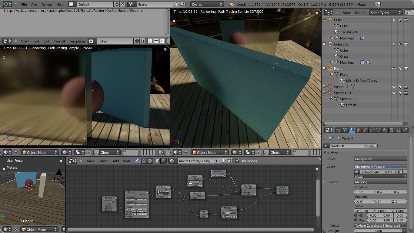Open the Render menu in the top bar
The height and width of the screenshot is (233, 414).
coord(47,5)
